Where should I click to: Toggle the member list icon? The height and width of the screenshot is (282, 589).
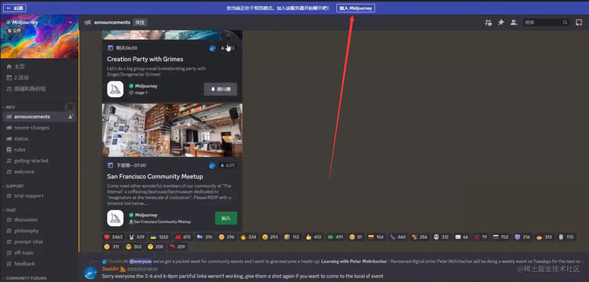coord(514,23)
